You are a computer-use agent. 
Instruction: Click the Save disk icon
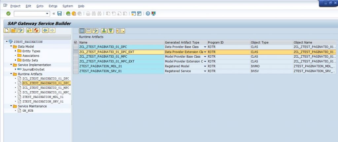60,14
